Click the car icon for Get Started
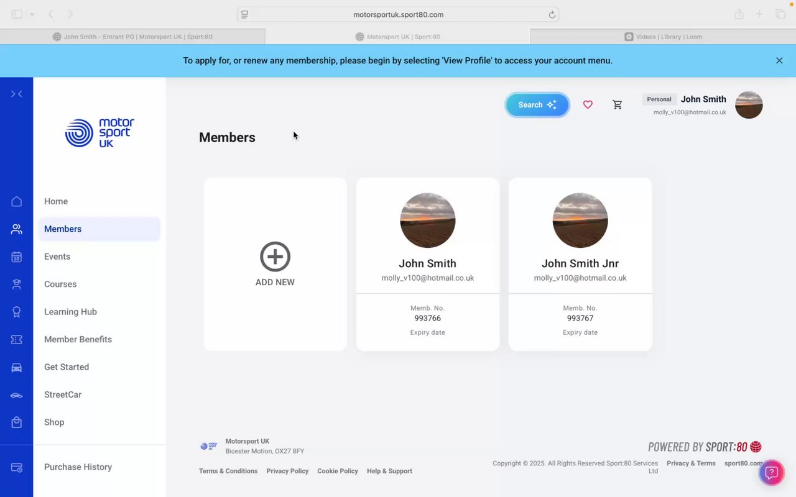The image size is (796, 497). coord(17,367)
